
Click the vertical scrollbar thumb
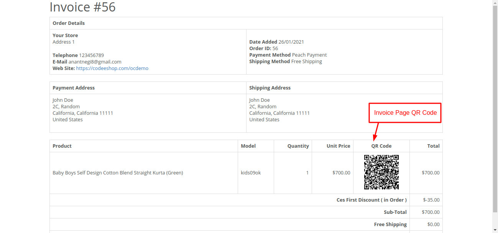tap(495, 107)
